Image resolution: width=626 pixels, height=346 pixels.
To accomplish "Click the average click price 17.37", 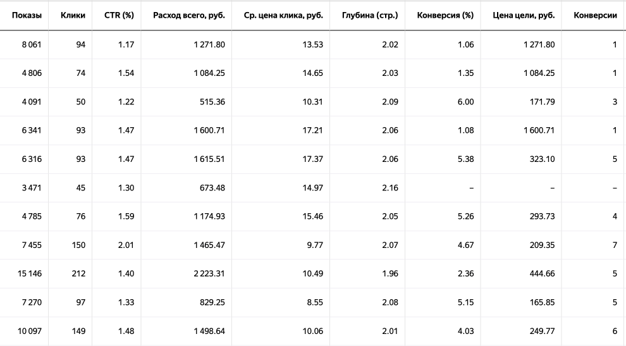I will tap(312, 159).
